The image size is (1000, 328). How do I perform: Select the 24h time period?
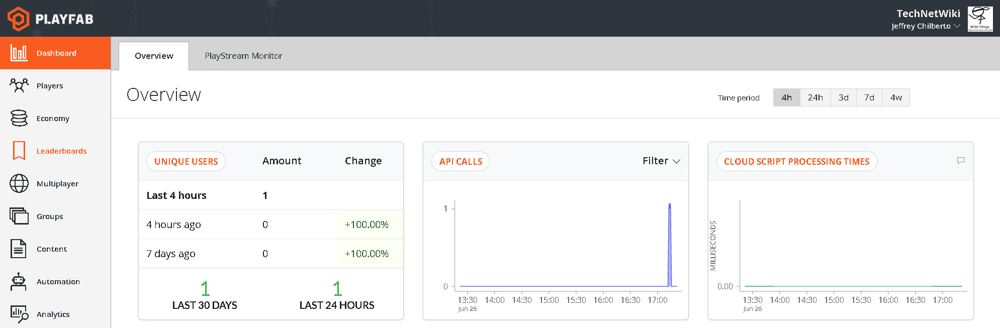tap(815, 97)
